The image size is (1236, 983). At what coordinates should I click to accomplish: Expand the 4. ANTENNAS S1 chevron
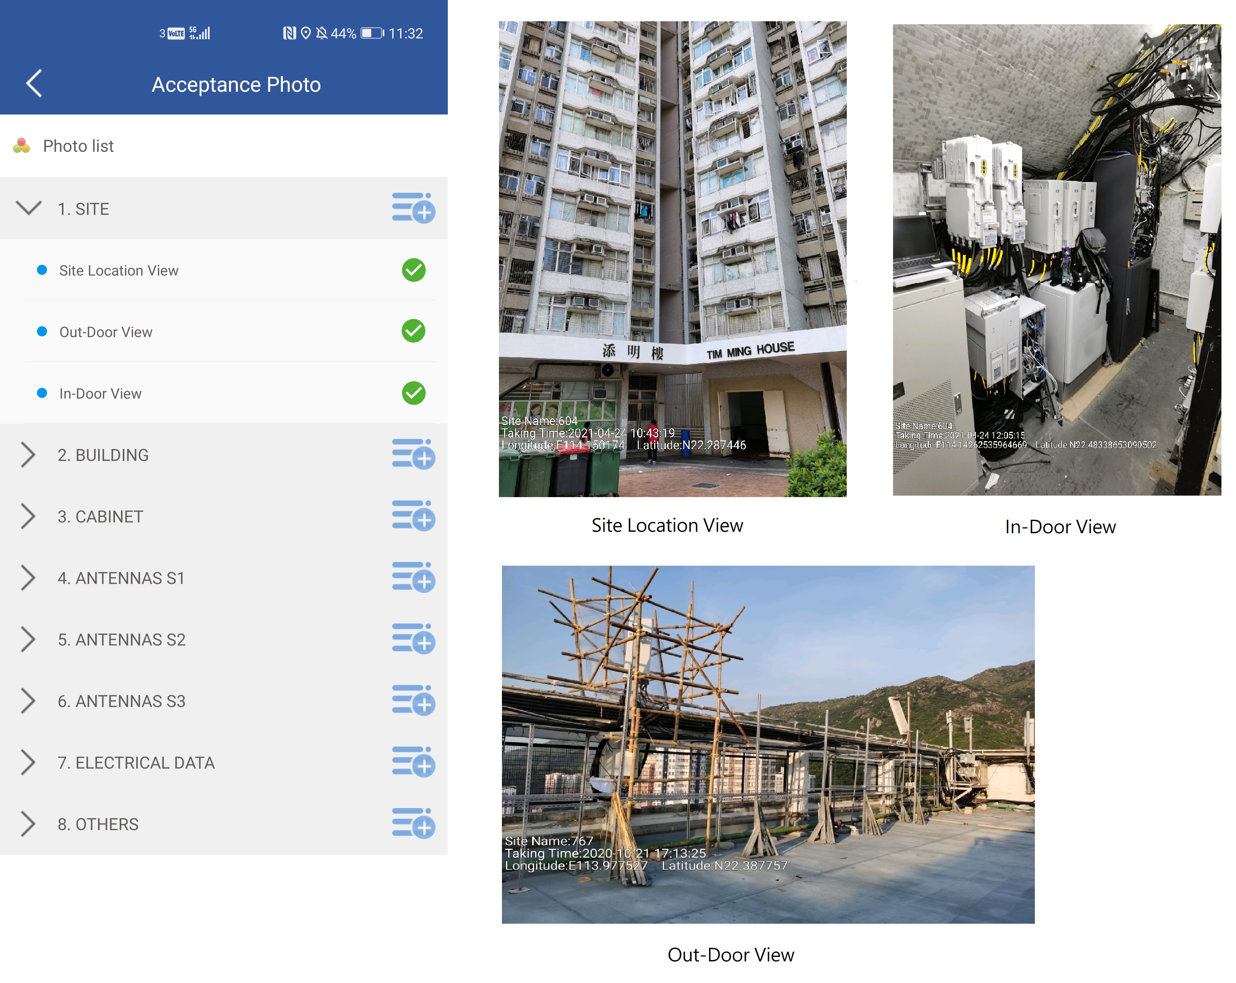tap(28, 577)
